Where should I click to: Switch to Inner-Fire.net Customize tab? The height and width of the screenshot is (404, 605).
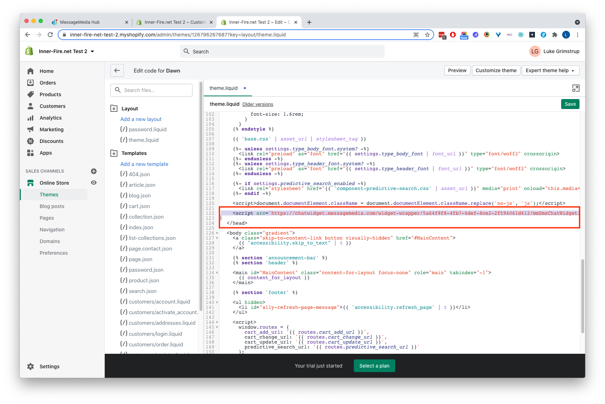coord(174,22)
